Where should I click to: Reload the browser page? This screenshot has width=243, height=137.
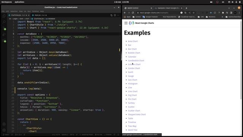pyautogui.click(x=133, y=13)
